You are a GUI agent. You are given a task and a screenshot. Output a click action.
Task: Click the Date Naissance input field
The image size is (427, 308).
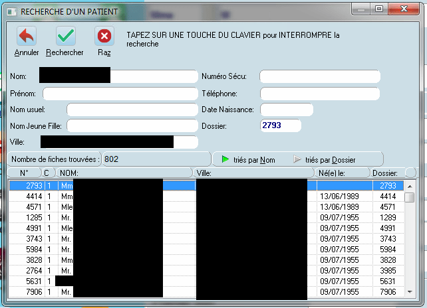286,110
